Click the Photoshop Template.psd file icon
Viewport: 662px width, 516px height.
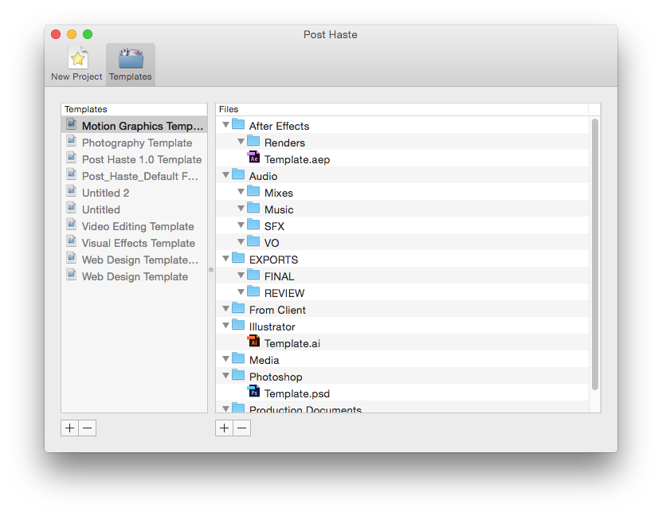point(254,392)
